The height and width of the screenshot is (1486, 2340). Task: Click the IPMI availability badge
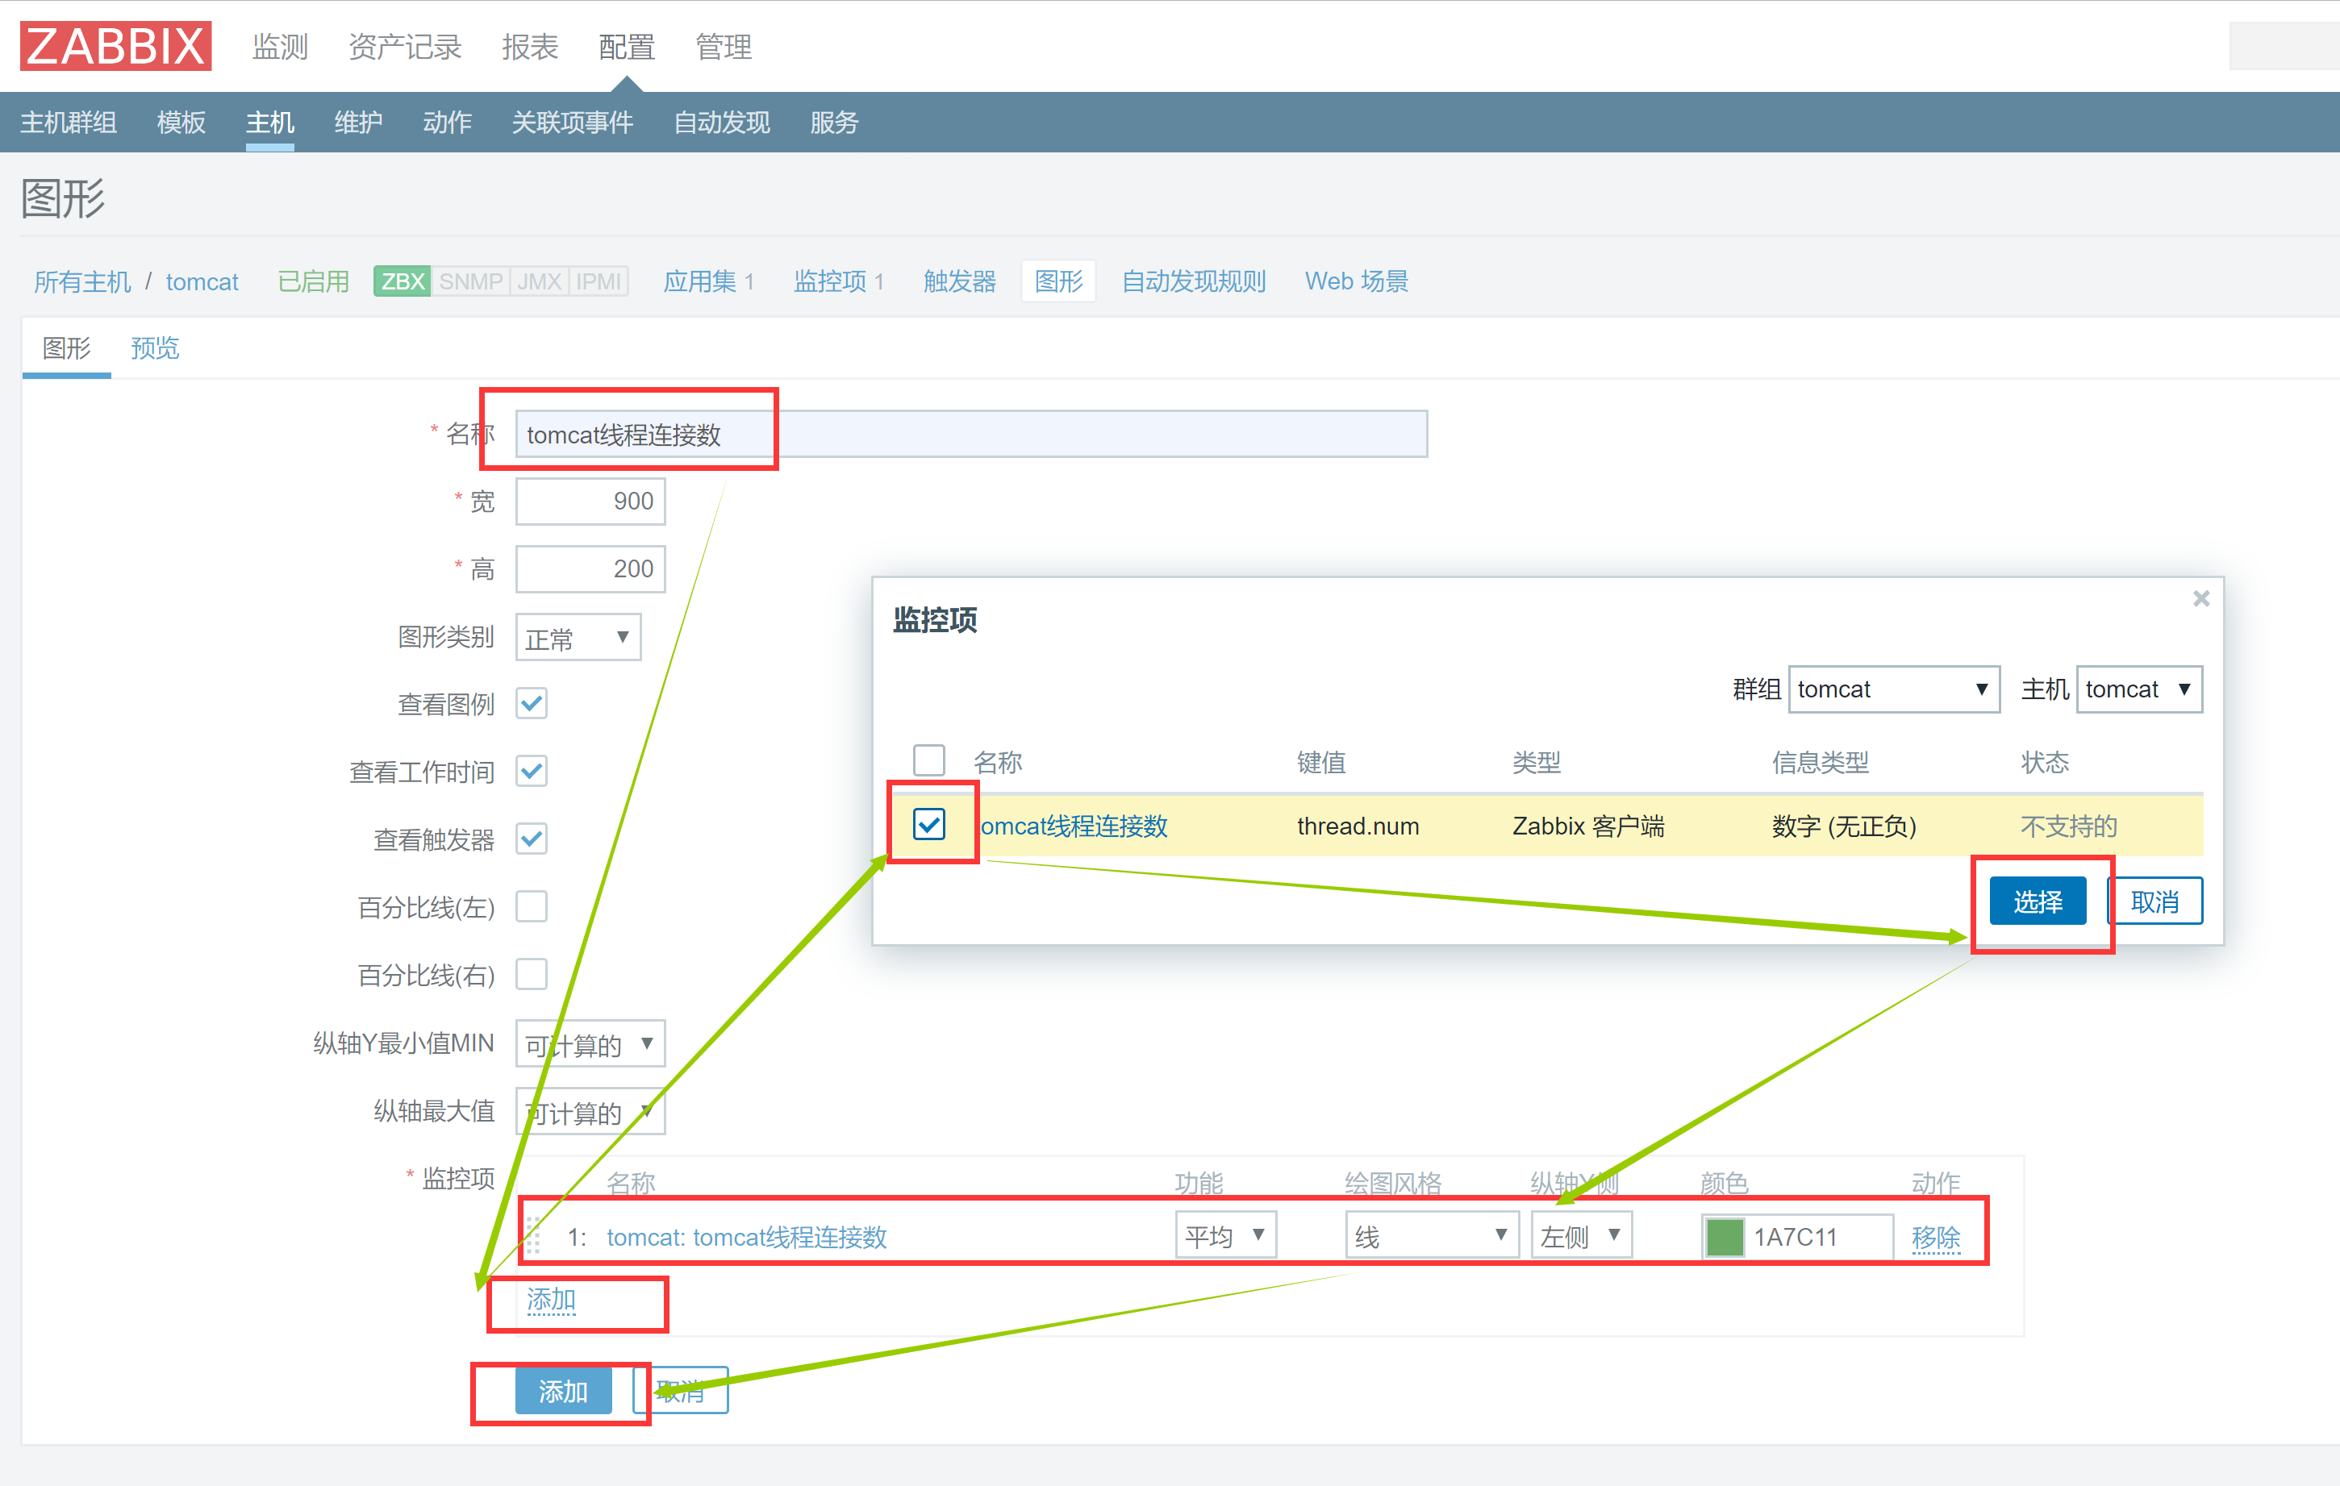pos(598,281)
